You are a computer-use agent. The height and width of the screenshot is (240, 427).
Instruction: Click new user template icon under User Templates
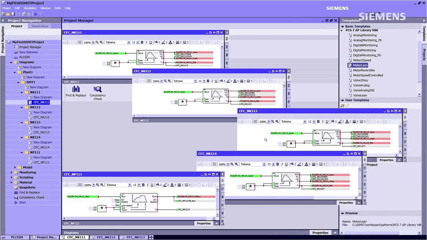point(342,106)
